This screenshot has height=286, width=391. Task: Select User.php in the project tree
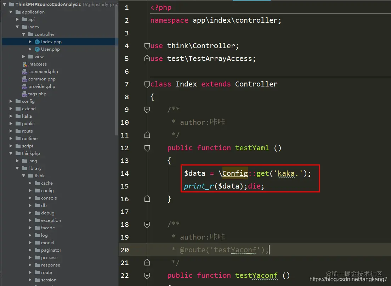(x=50, y=49)
